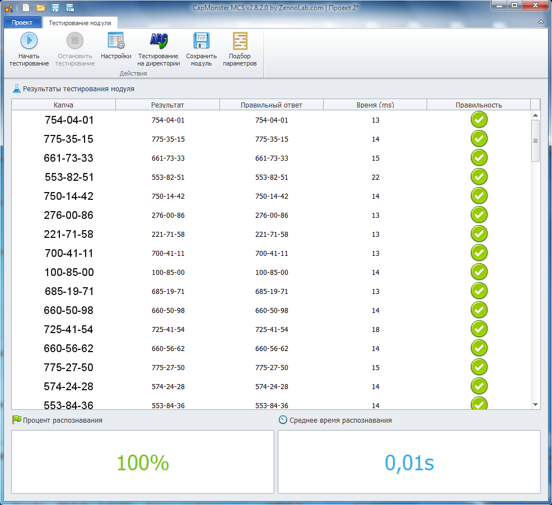Click the green checkmark for 700-41-11 row

[479, 253]
